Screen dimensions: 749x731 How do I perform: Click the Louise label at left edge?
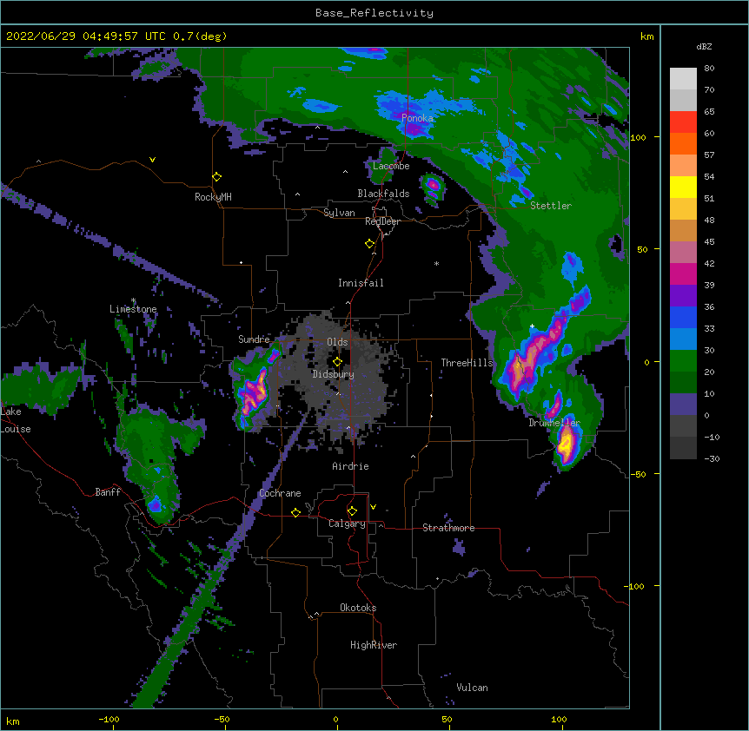(x=16, y=429)
